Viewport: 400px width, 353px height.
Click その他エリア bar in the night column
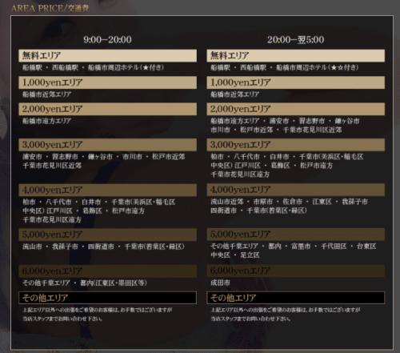pos(296,298)
